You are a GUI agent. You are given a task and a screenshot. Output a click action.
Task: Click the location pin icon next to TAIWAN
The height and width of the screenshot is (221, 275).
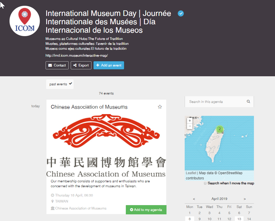tap(52, 201)
